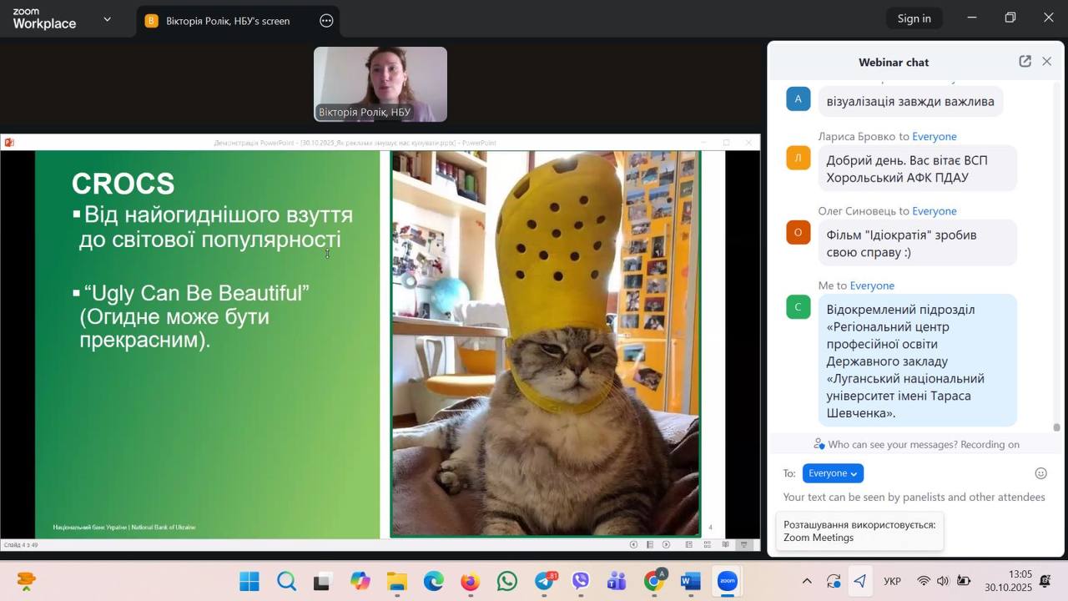Open Viber from the taskbar
This screenshot has height=601, width=1068.
coord(581,581)
